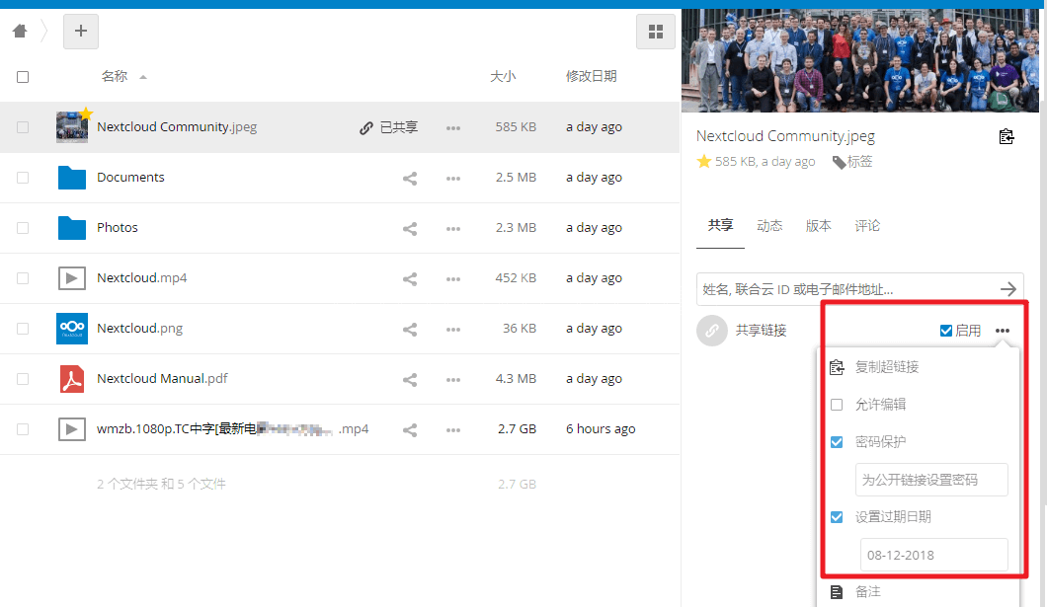Image resolution: width=1047 pixels, height=607 pixels.
Task: Open more actions for Nextcloud Manual.pdf
Action: pos(453,380)
